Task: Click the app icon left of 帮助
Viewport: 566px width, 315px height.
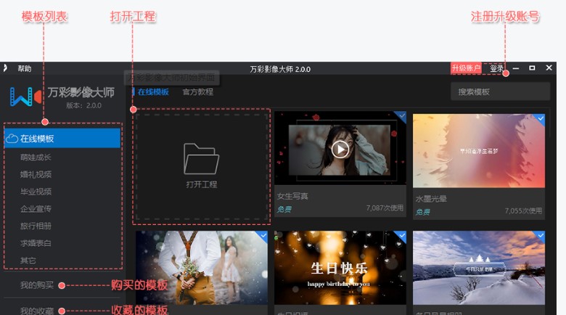Action: (5, 68)
